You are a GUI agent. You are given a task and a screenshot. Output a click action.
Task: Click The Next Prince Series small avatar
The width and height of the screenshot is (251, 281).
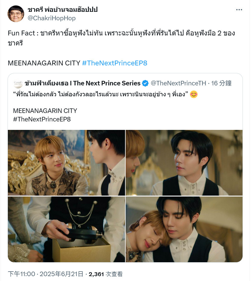pyautogui.click(x=18, y=84)
